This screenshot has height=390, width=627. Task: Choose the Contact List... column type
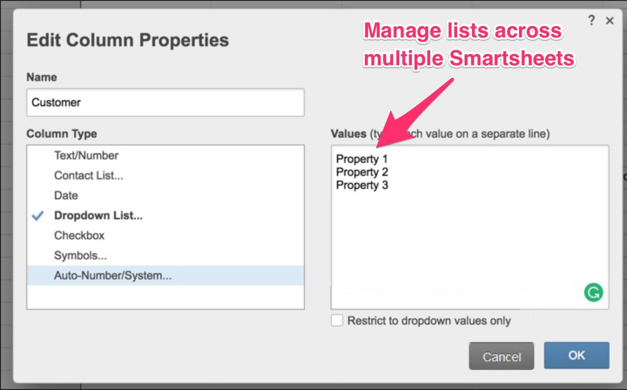(x=88, y=175)
